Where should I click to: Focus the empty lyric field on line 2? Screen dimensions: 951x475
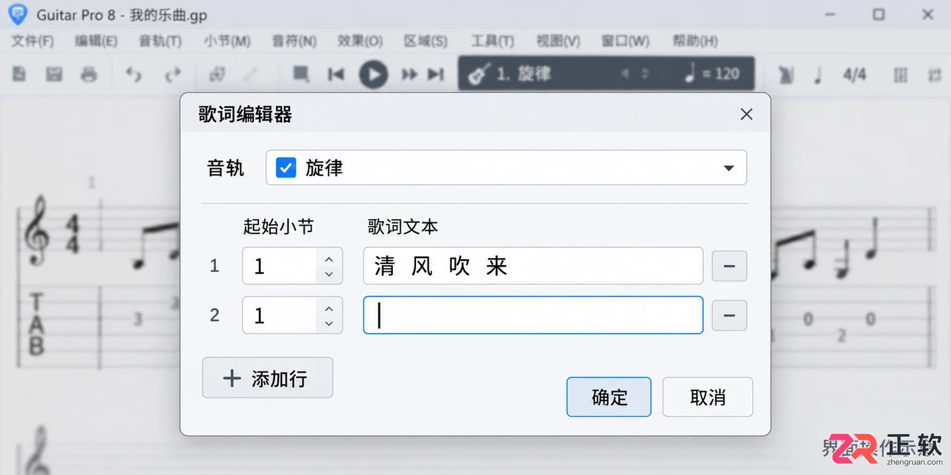pyautogui.click(x=533, y=315)
